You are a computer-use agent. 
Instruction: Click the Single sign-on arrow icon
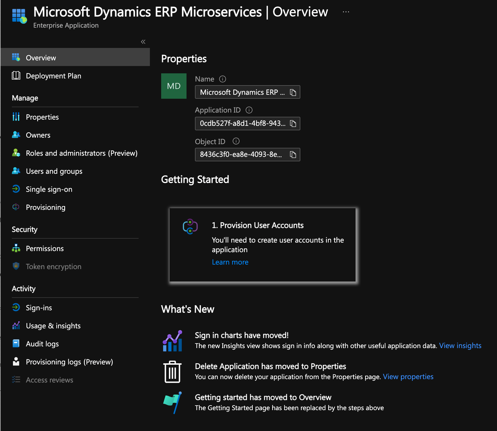pyautogui.click(x=16, y=189)
